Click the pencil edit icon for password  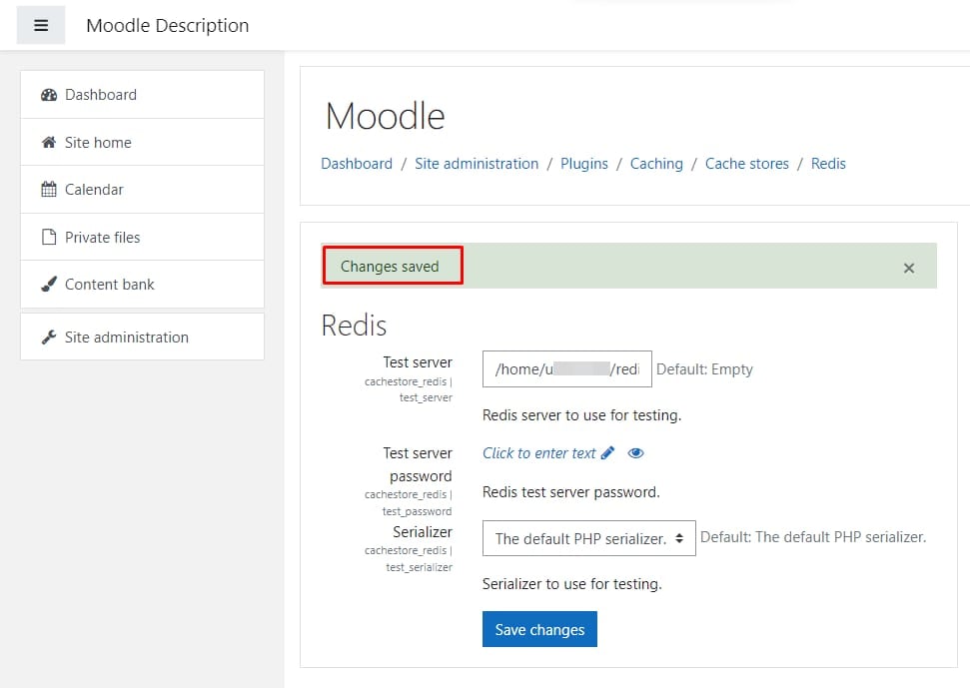click(607, 453)
